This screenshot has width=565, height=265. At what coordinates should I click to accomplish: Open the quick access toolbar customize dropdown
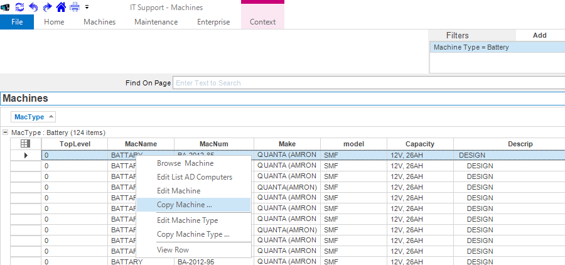pos(87,7)
